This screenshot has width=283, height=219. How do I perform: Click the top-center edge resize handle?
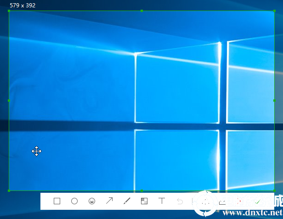pos(141,11)
